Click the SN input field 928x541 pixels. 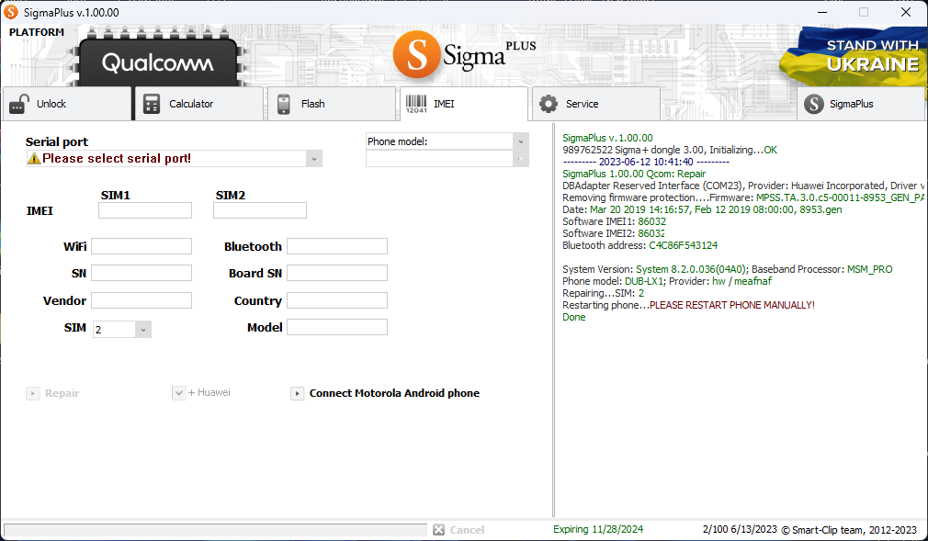(x=141, y=273)
